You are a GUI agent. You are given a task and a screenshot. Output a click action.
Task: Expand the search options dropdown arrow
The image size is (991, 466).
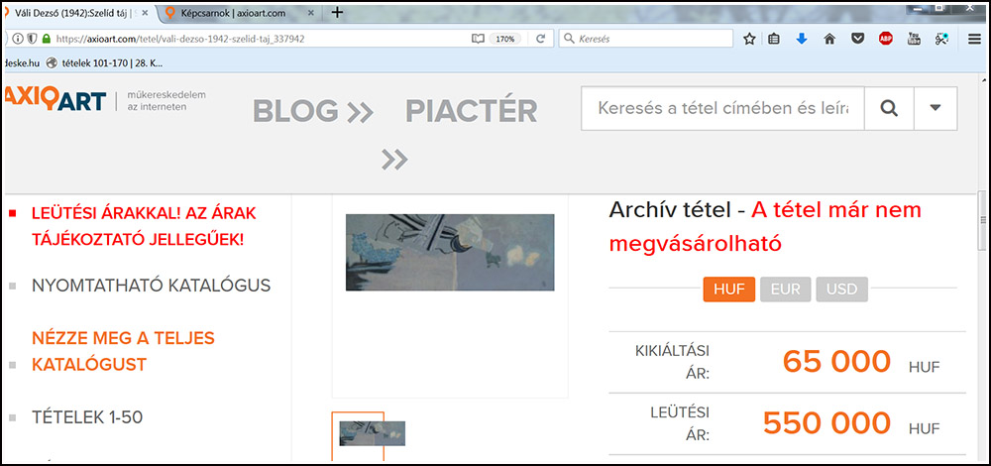click(936, 108)
